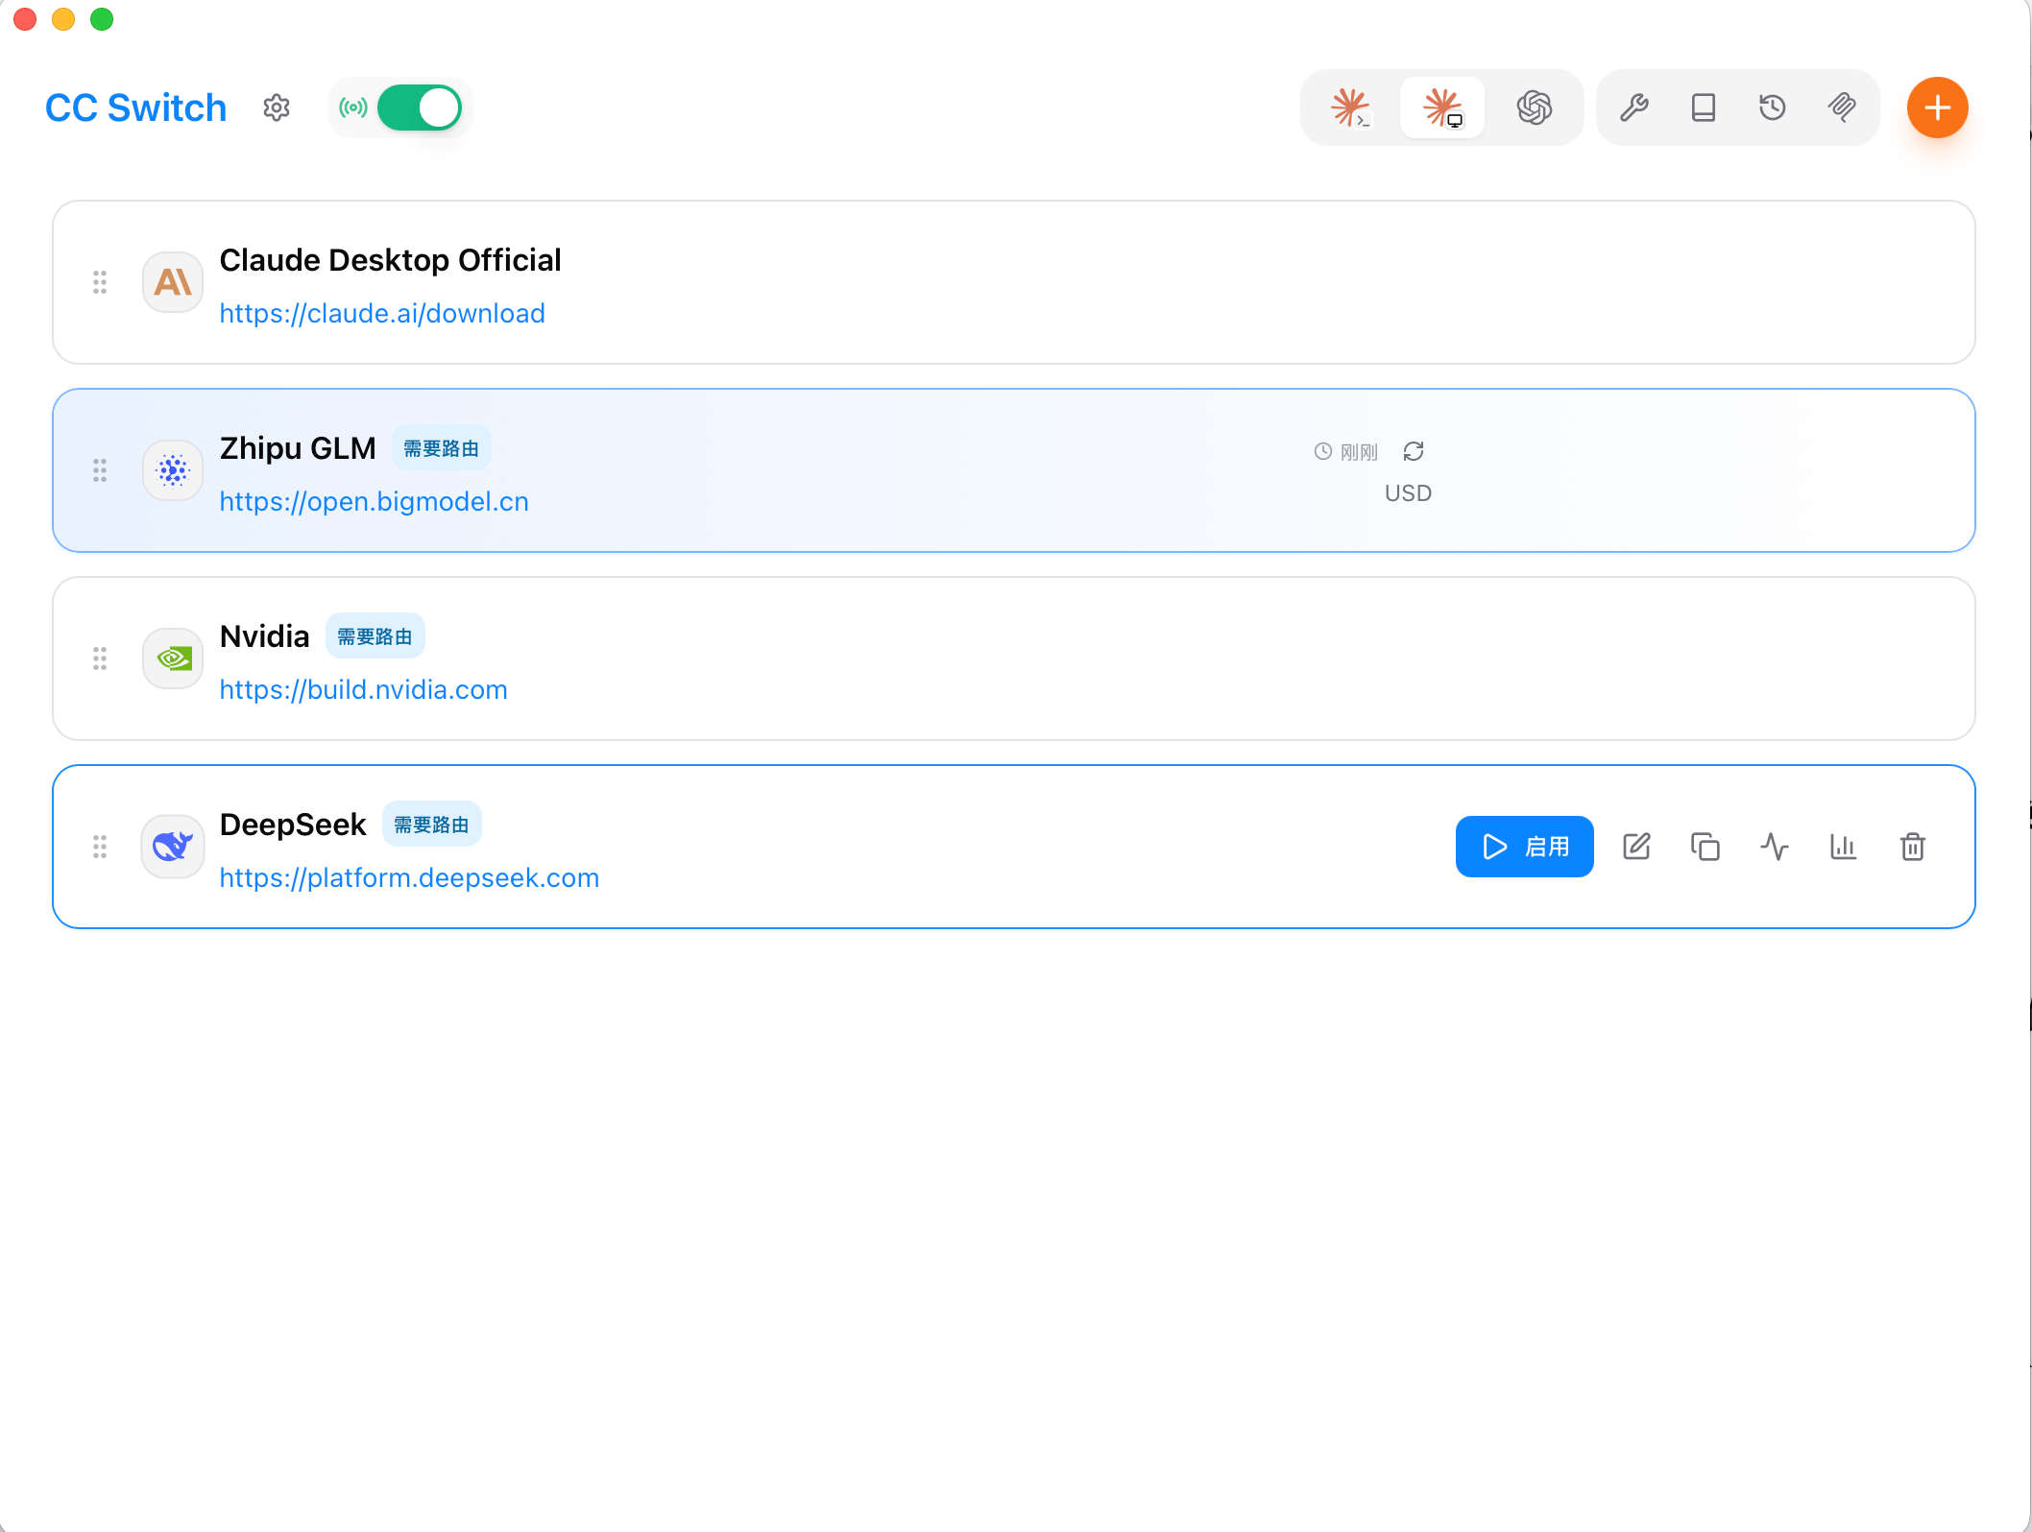The height and width of the screenshot is (1532, 2032).
Task: Click the Zhipu GLM provider logo
Action: (173, 470)
